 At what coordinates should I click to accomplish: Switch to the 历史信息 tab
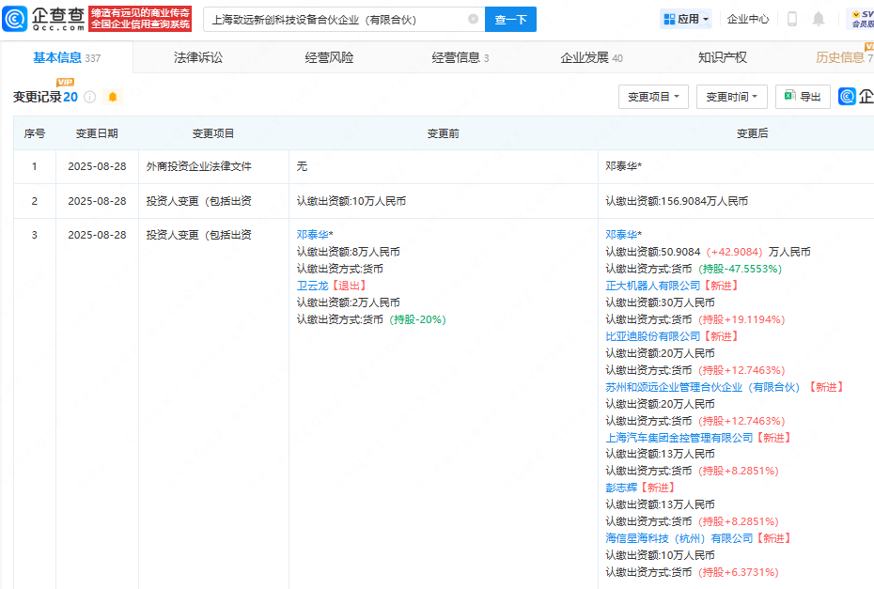point(844,57)
